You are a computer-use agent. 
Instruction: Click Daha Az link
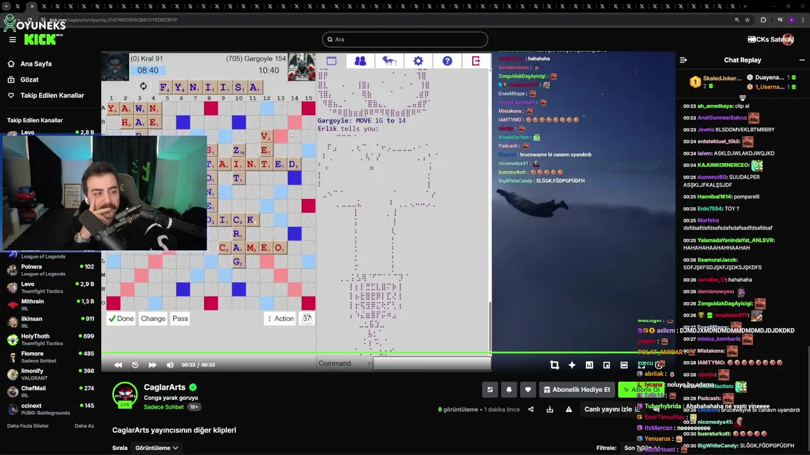point(84,426)
